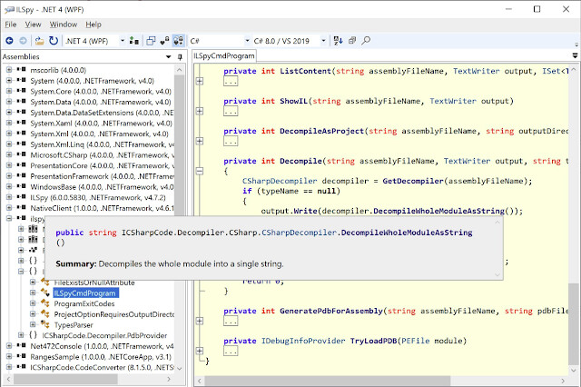
Task: Click the System.Core assembly icon
Action: pyautogui.click(x=22, y=91)
